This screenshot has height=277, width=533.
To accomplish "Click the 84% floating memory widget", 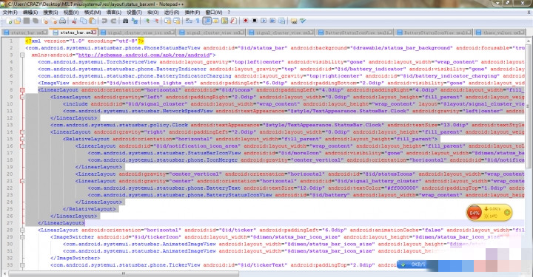I will (x=489, y=213).
